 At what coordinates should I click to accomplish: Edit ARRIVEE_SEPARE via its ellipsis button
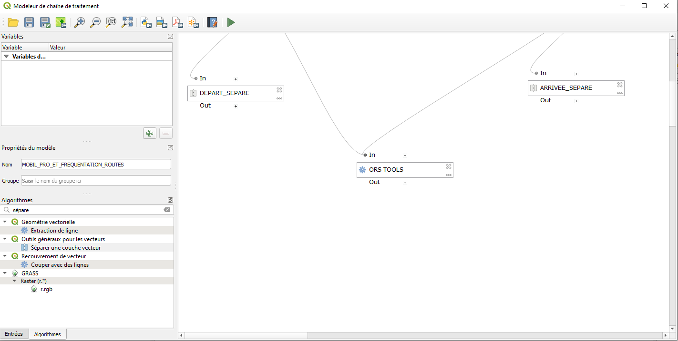click(x=620, y=93)
